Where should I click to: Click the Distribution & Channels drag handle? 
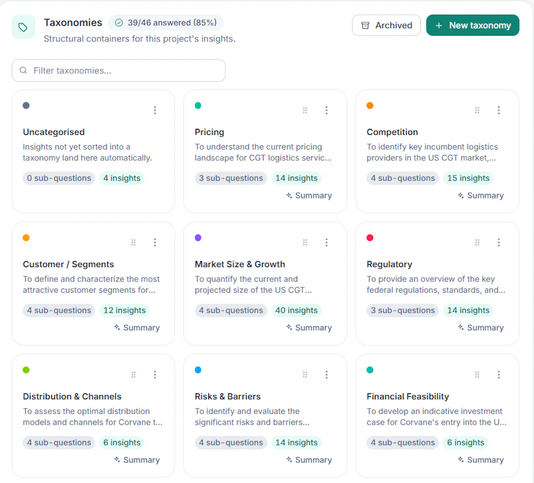tap(133, 375)
